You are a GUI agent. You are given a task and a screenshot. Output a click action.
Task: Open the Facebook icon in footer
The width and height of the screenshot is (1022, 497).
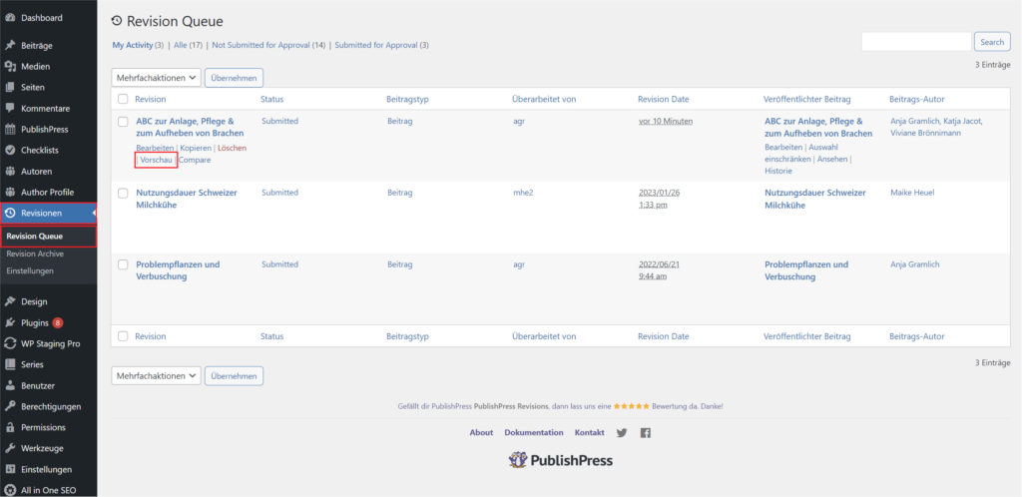[646, 432]
